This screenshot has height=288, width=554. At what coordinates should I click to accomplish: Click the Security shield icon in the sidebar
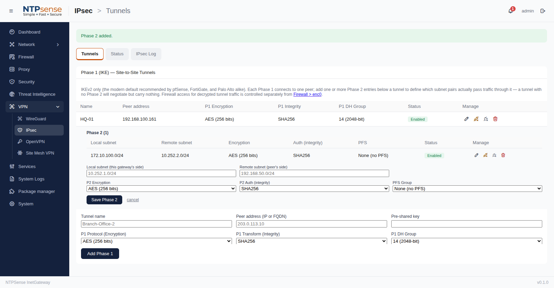point(12,82)
